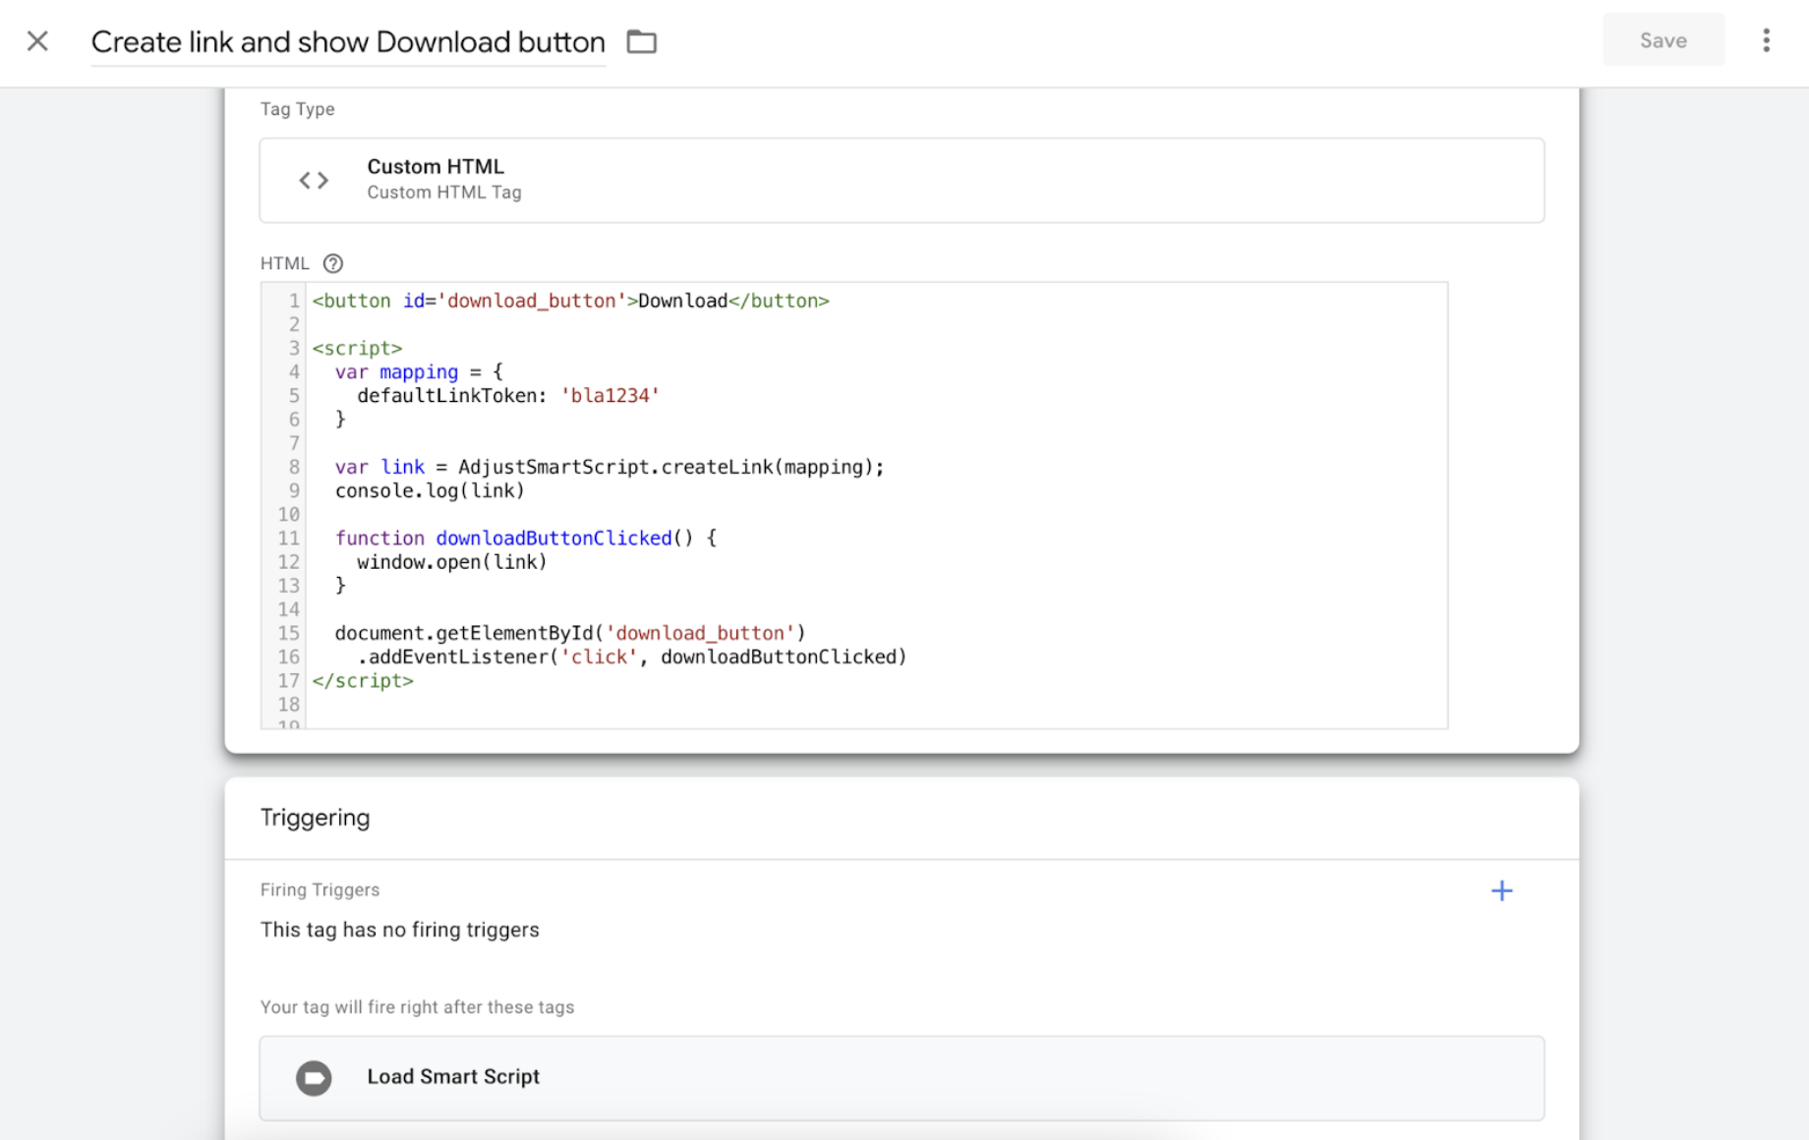Click the AdjustSmartScript.createLink(mapping) line
This screenshot has width=1809, height=1140.
610,467
